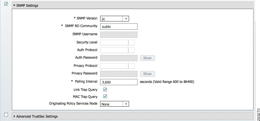260x121 pixels.
Task: Click into the Polling Interval field
Action: point(119,82)
